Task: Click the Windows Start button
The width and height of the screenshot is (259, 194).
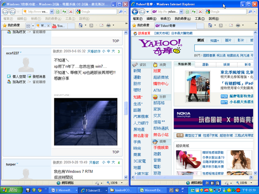Action: click(x=11, y=190)
